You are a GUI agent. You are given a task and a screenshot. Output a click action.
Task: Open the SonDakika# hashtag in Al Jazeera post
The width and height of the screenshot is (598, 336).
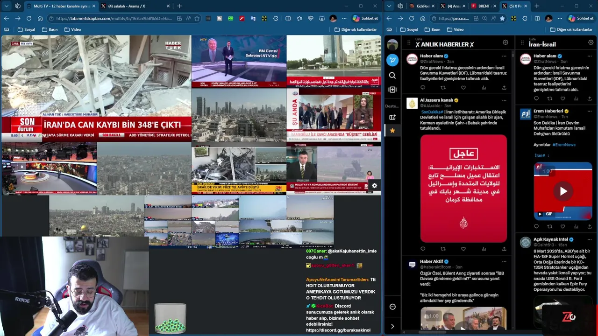point(432,112)
